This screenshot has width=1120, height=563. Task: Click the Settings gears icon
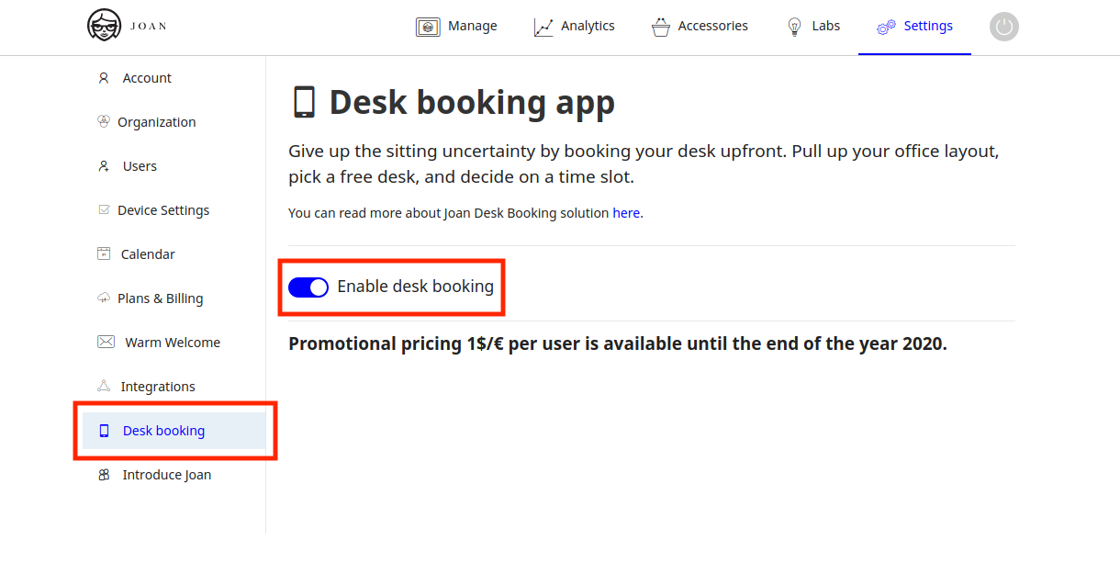click(x=886, y=27)
